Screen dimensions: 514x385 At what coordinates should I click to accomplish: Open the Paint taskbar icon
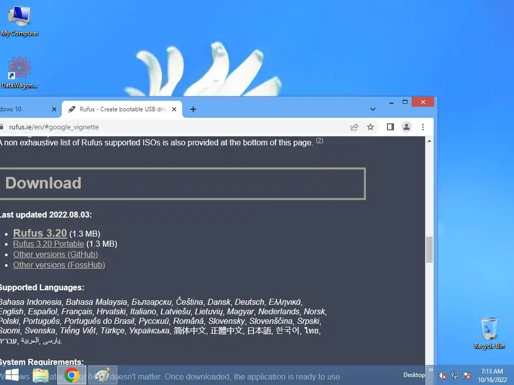102,375
